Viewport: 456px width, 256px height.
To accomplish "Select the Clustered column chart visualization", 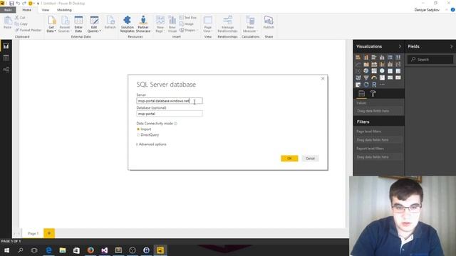I will [382, 58].
